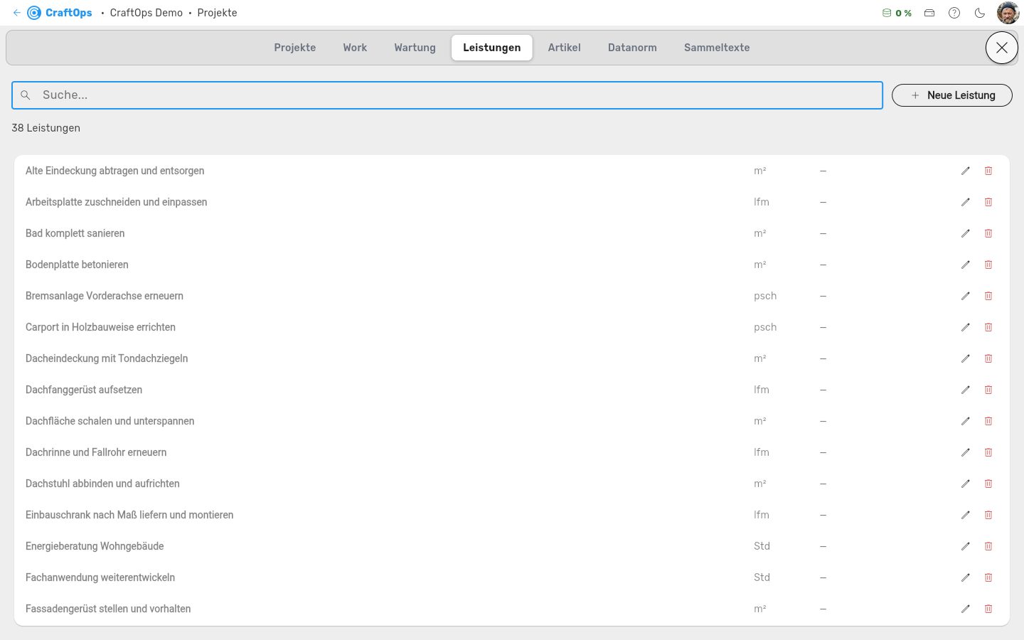Open the help question mark icon
1024x640 pixels.
coord(954,13)
